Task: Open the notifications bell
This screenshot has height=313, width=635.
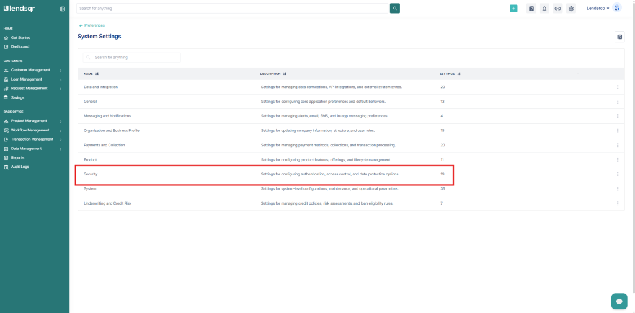Action: pyautogui.click(x=544, y=9)
